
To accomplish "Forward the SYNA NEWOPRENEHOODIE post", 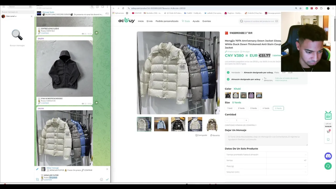I will pos(96,103).
